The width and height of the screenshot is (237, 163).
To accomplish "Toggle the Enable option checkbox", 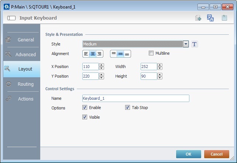I will (x=85, y=108).
